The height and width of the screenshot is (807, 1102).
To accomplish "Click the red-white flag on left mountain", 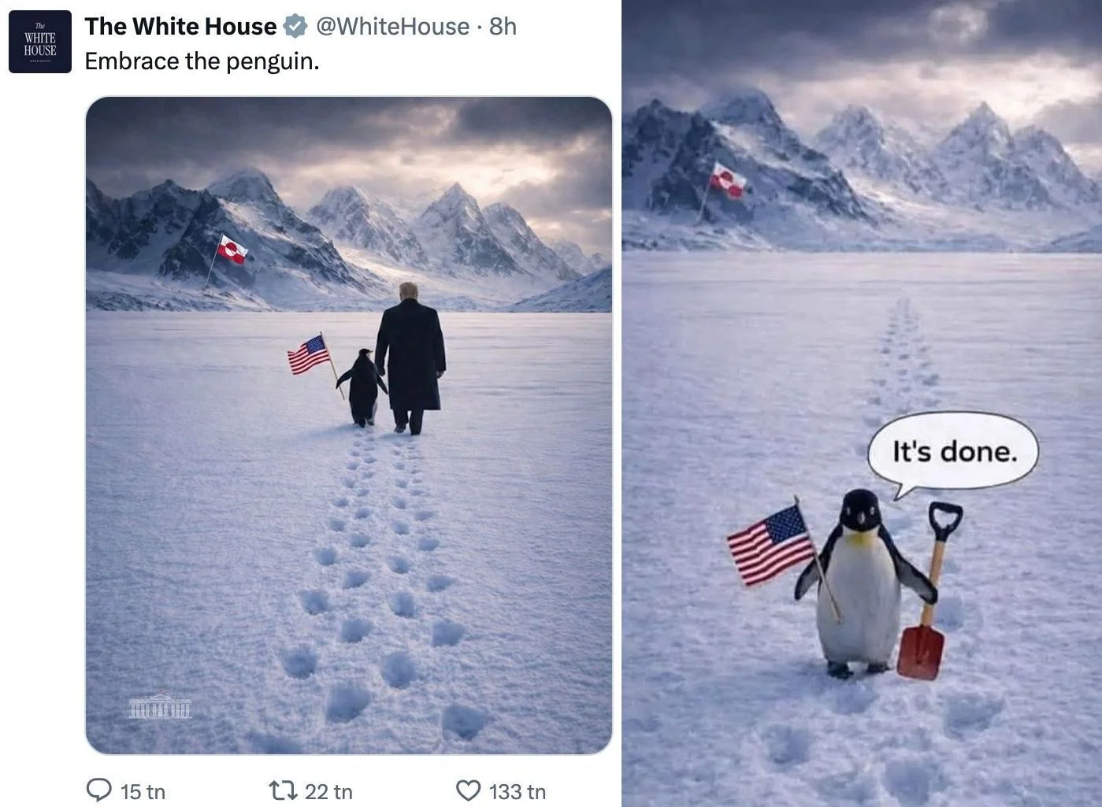I will tap(232, 250).
